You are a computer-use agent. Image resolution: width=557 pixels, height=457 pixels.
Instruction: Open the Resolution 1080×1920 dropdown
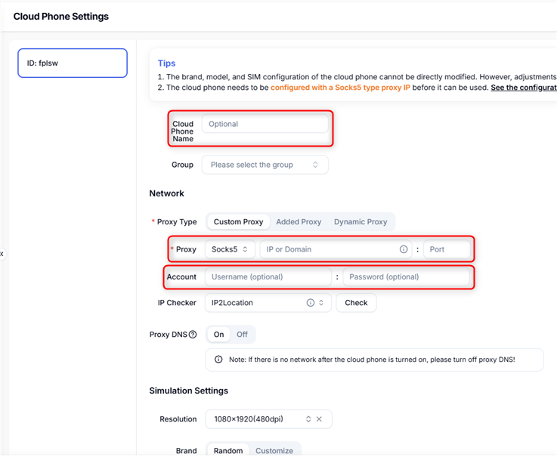tap(261, 419)
